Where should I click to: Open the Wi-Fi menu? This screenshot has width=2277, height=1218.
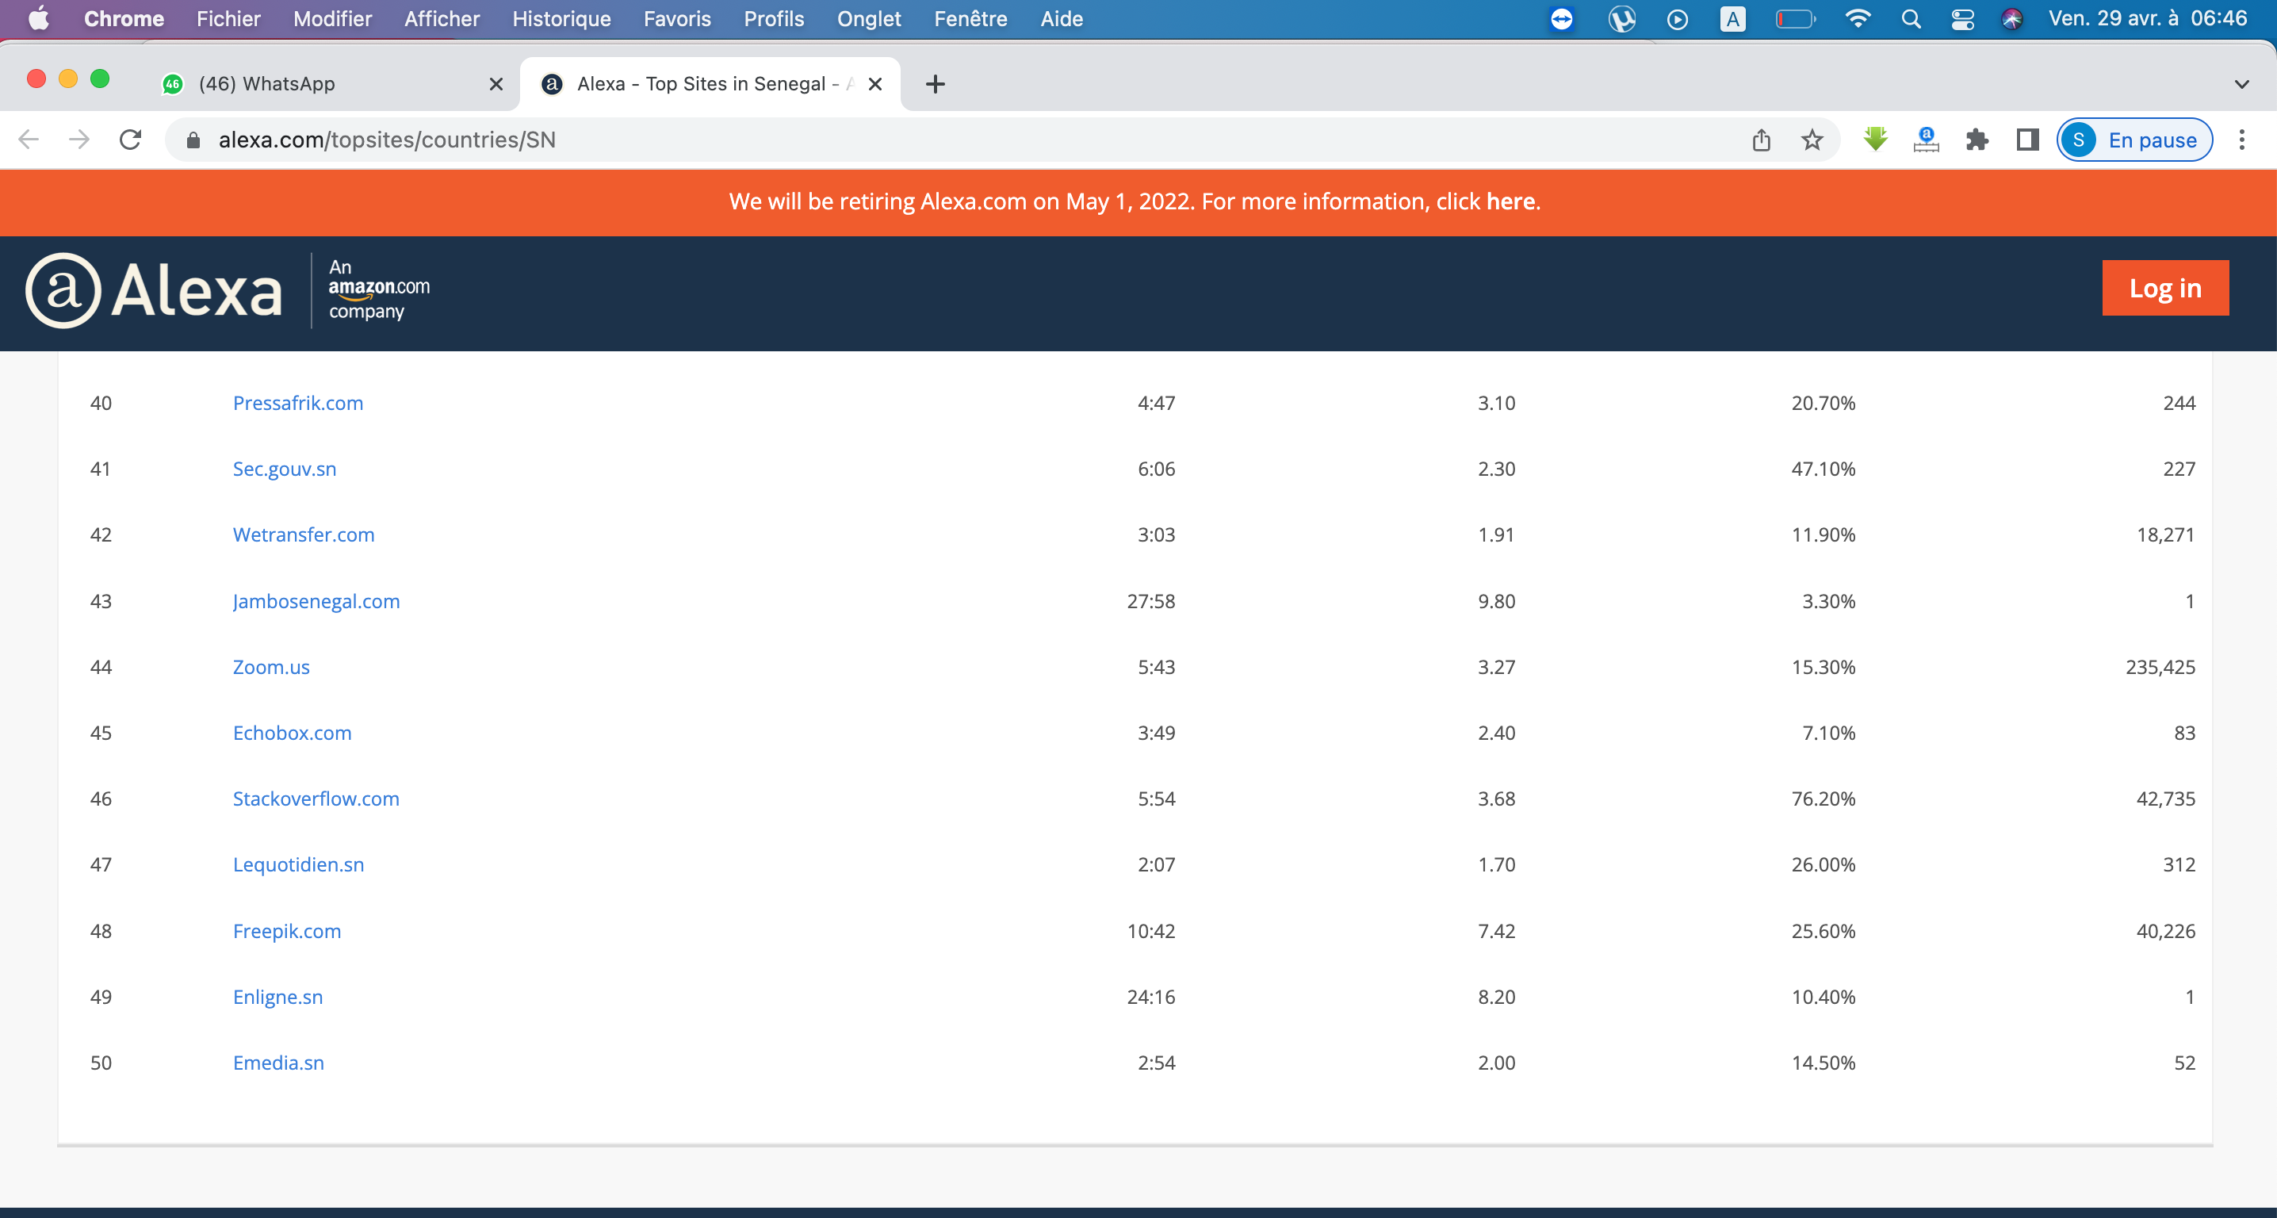pyautogui.click(x=1857, y=18)
